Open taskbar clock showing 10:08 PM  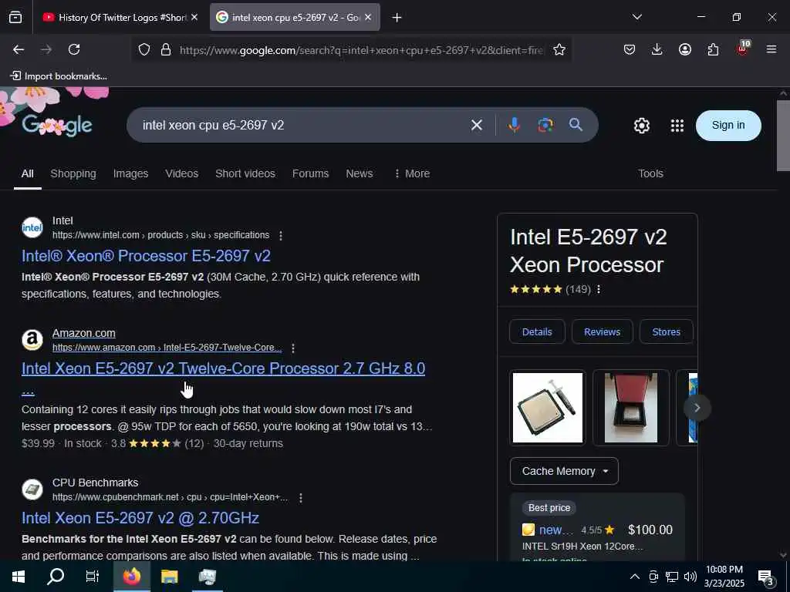724,577
